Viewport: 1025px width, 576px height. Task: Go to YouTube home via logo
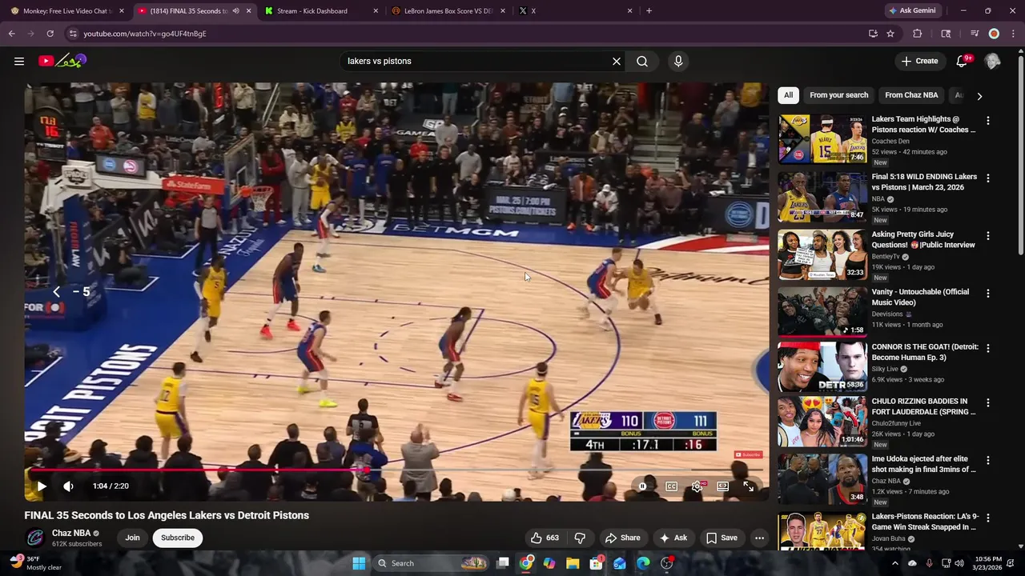(62, 61)
